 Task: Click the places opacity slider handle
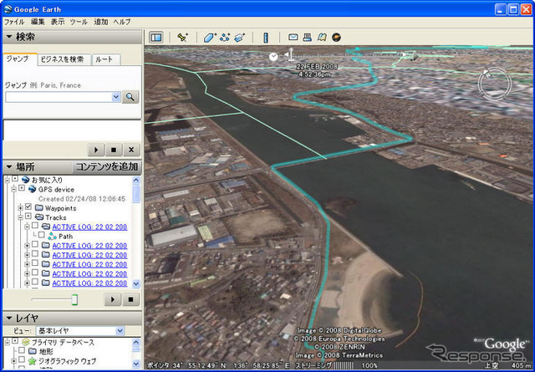click(74, 299)
